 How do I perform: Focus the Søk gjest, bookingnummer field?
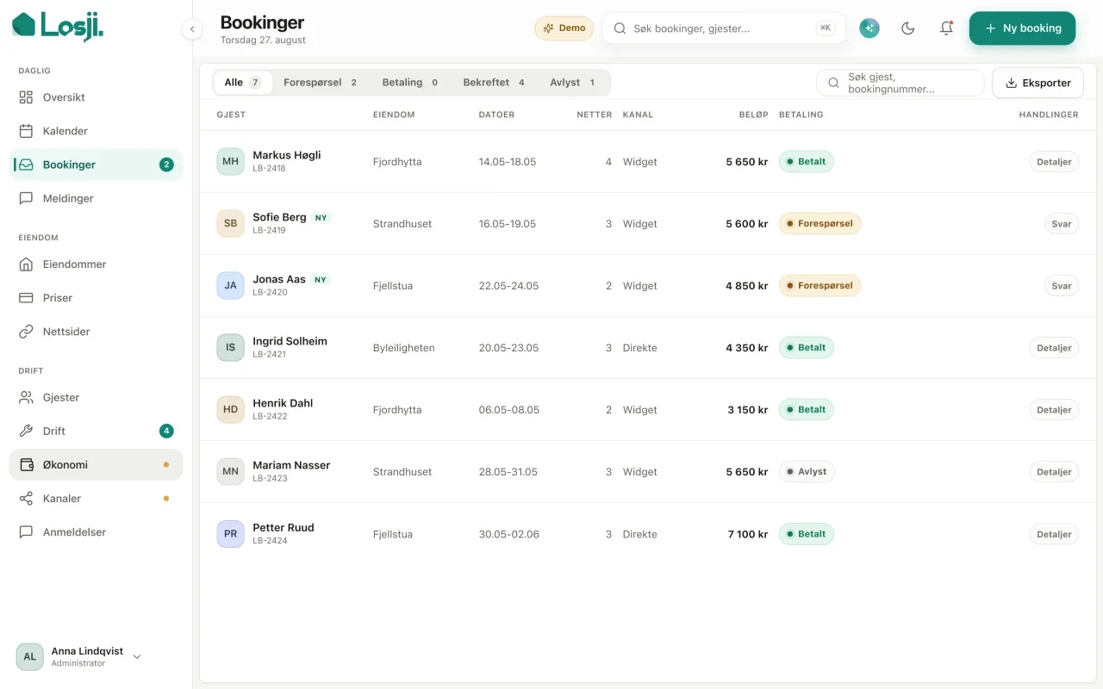coord(900,83)
